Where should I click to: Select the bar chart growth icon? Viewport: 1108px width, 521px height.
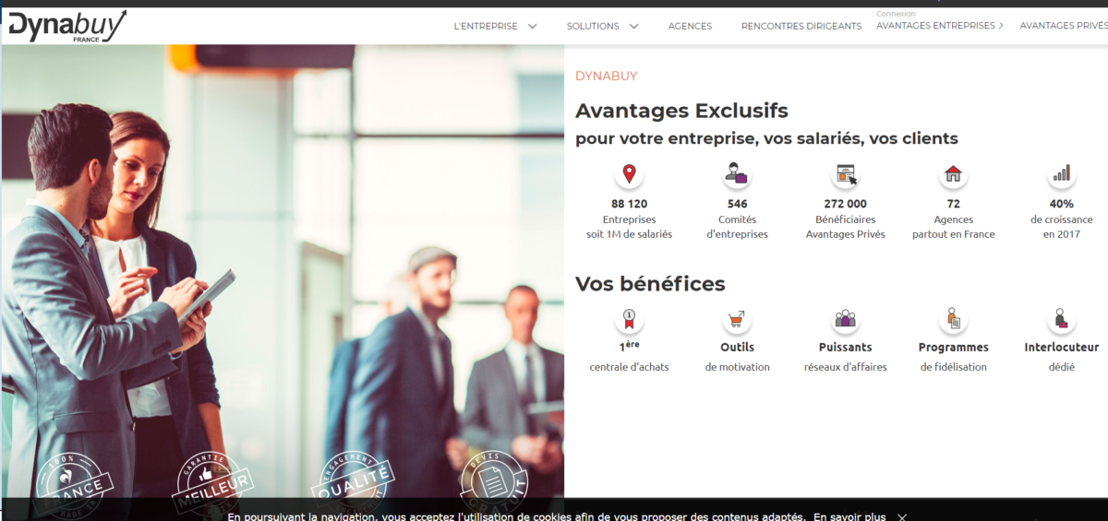coord(1061,173)
